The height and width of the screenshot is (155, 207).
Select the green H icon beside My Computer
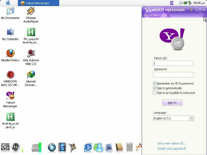[x=31, y=32]
